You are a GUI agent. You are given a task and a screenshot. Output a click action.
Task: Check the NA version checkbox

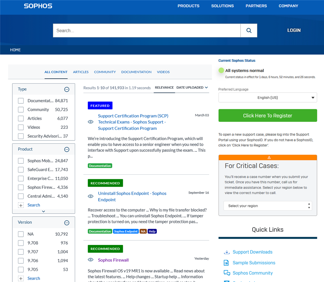click(x=21, y=234)
